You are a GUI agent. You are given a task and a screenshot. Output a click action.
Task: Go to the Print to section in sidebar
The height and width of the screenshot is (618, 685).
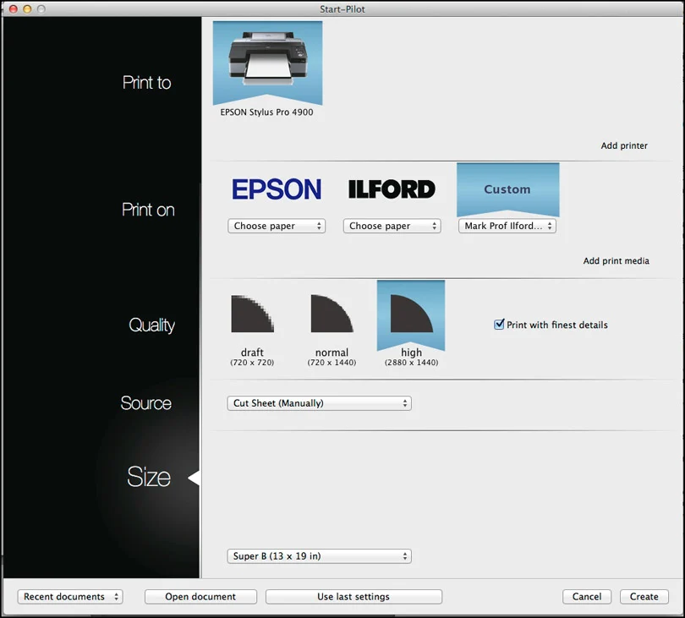[147, 83]
